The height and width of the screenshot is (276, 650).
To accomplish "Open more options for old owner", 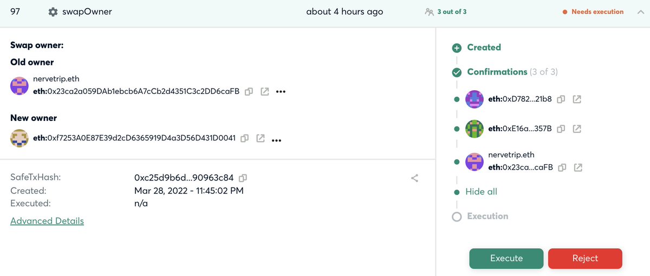I will pos(281,92).
